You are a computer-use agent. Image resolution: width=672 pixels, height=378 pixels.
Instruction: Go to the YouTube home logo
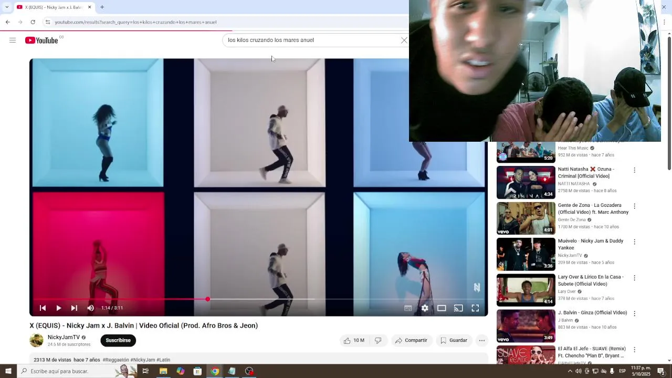[41, 40]
